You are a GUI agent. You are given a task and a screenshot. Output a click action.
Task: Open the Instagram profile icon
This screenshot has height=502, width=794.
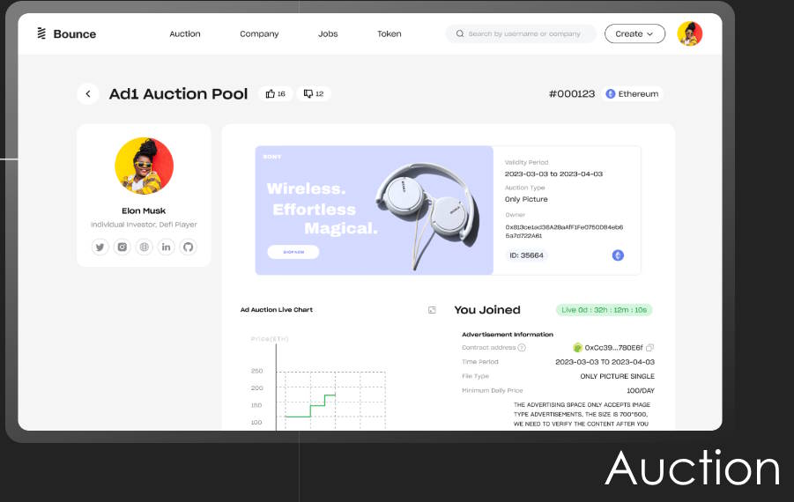click(122, 247)
